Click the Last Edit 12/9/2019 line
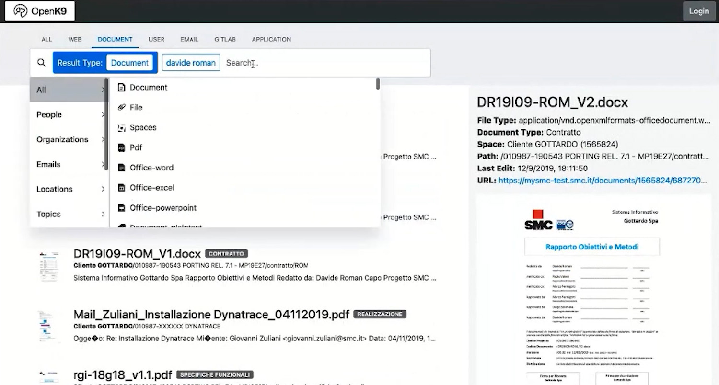The image size is (719, 385). (532, 169)
